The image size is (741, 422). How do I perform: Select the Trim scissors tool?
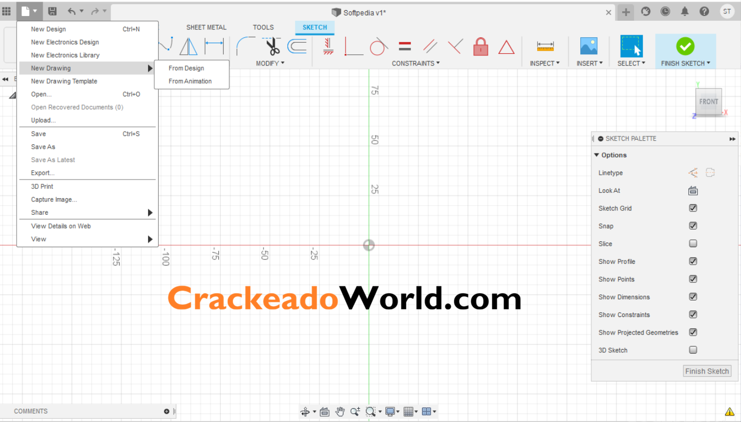273,46
